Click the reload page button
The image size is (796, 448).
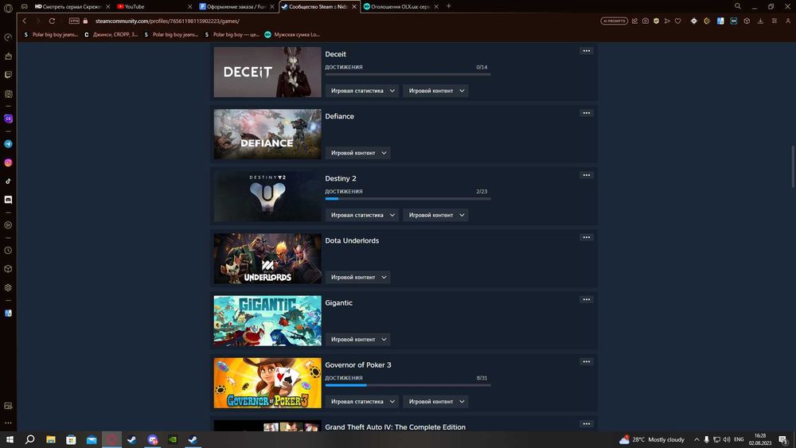pyautogui.click(x=52, y=21)
